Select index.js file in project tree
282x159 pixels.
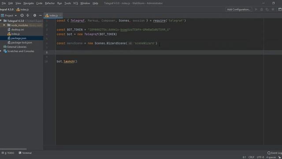15,34
